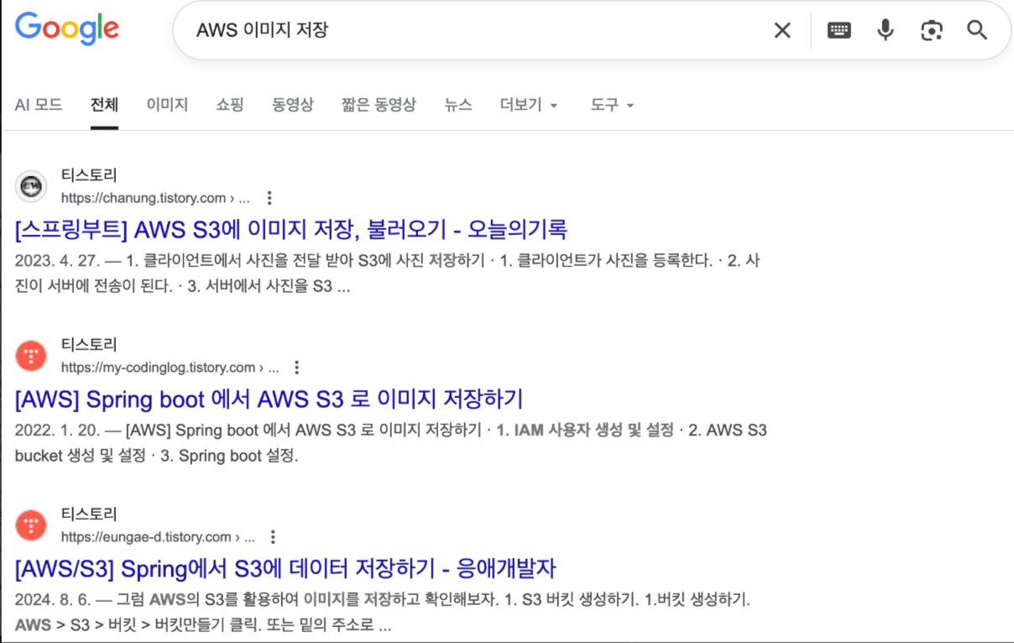This screenshot has width=1014, height=643.
Task: Click the https://chanung.tistory.com URL
Action: [155, 198]
